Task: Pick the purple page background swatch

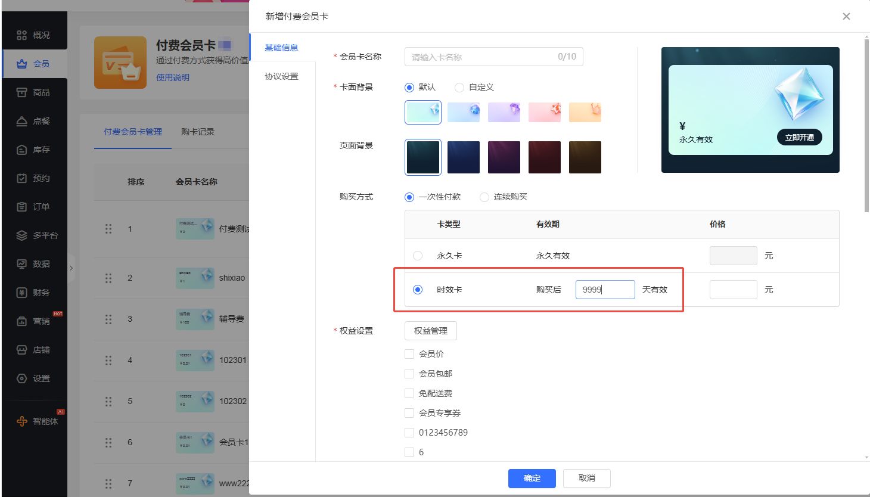Action: point(504,157)
